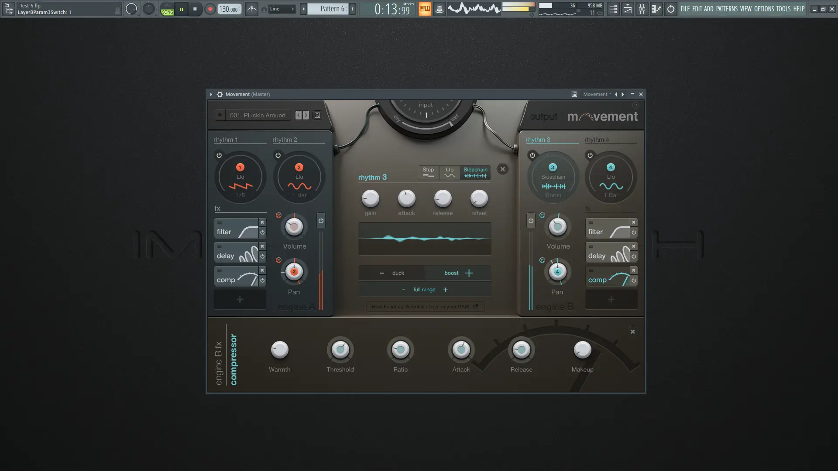Open sidechain input setup help link
Image resolution: width=838 pixels, height=471 pixels.
click(425, 307)
